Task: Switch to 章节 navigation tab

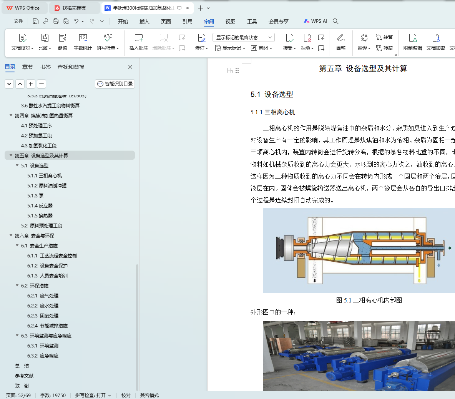Action: (28, 67)
